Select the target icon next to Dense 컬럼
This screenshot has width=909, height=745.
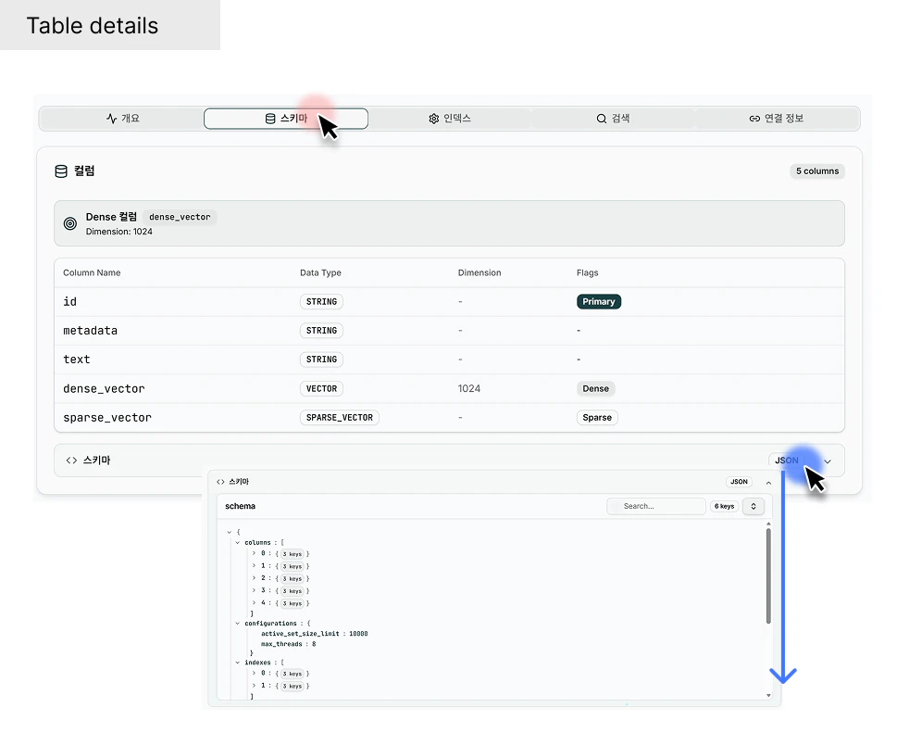pos(69,222)
